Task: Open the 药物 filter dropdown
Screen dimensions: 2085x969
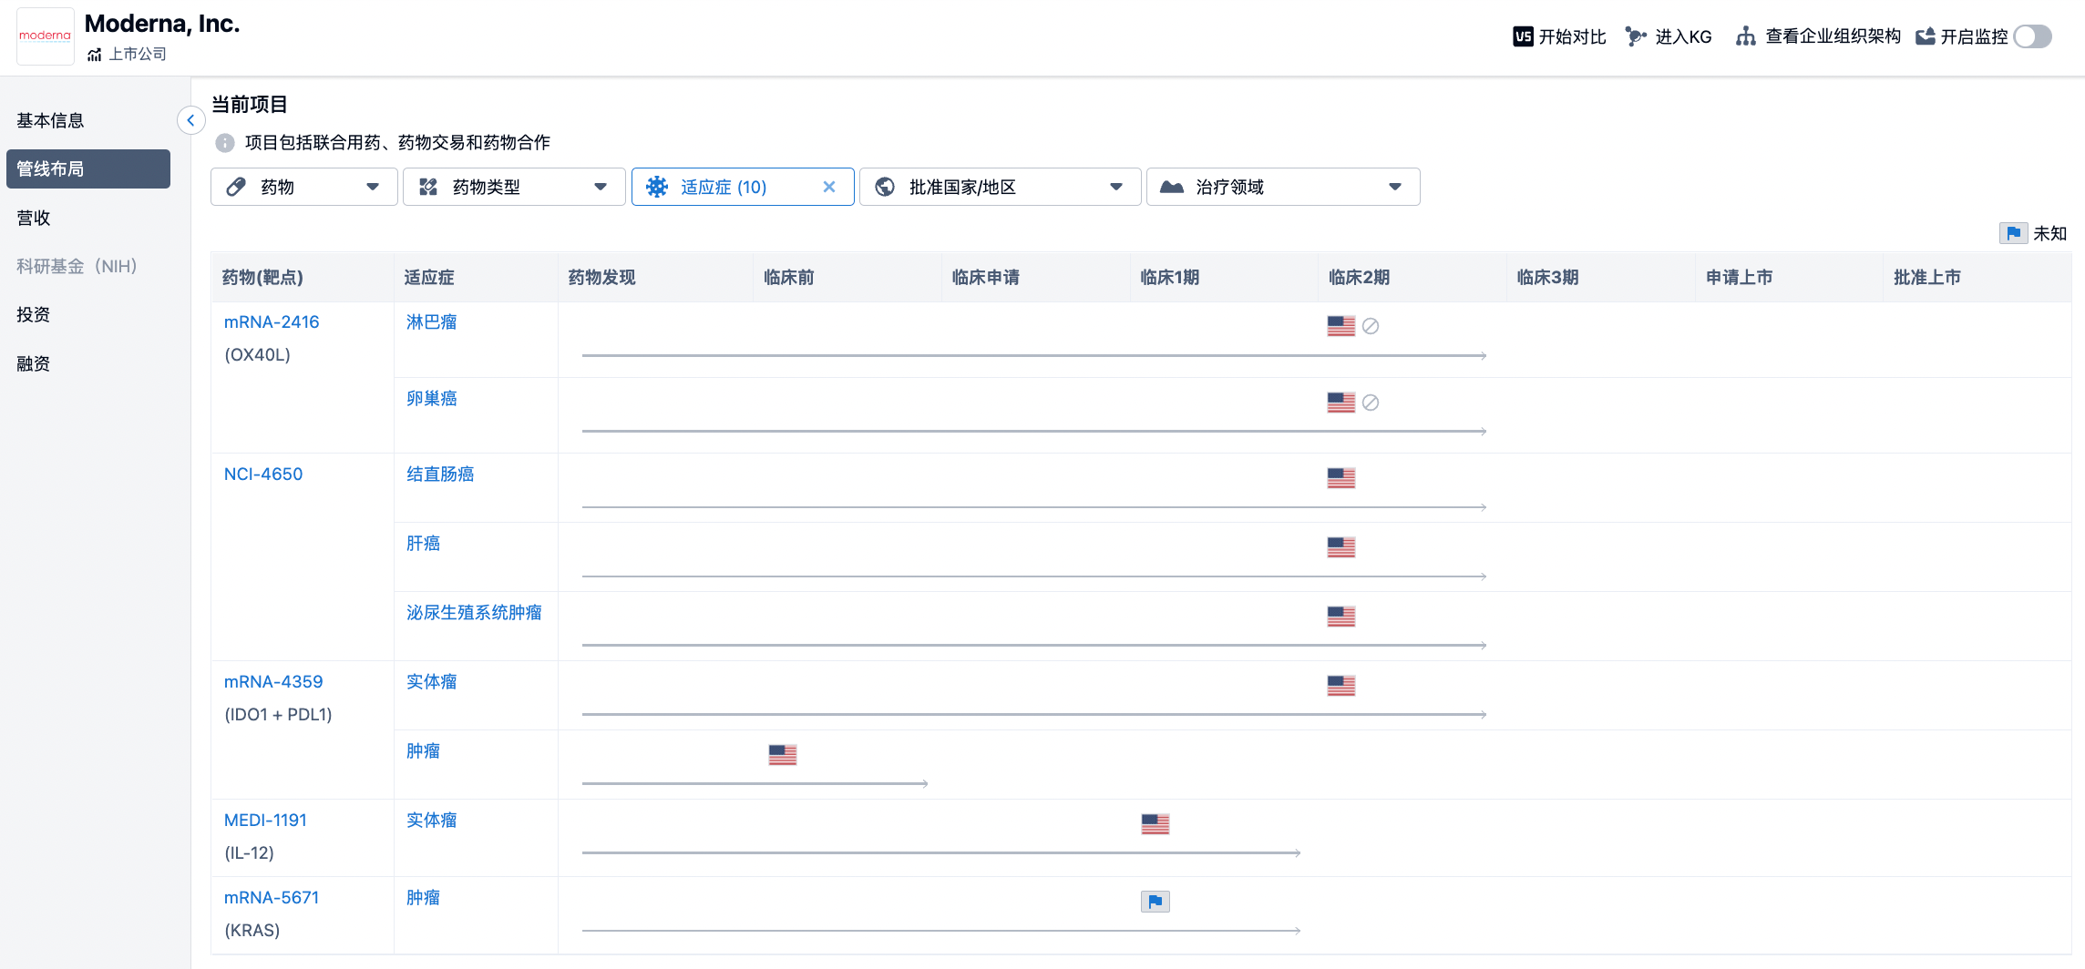Action: [304, 187]
